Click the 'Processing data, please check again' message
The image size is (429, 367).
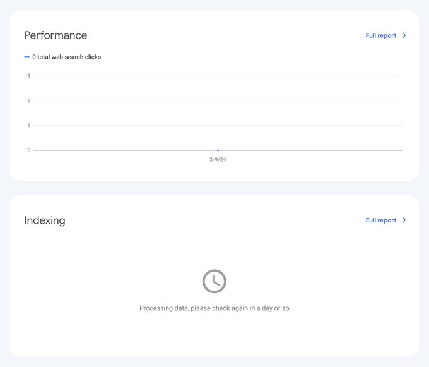point(214,308)
